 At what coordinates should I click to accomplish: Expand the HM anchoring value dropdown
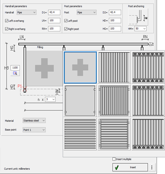pos(140,29)
